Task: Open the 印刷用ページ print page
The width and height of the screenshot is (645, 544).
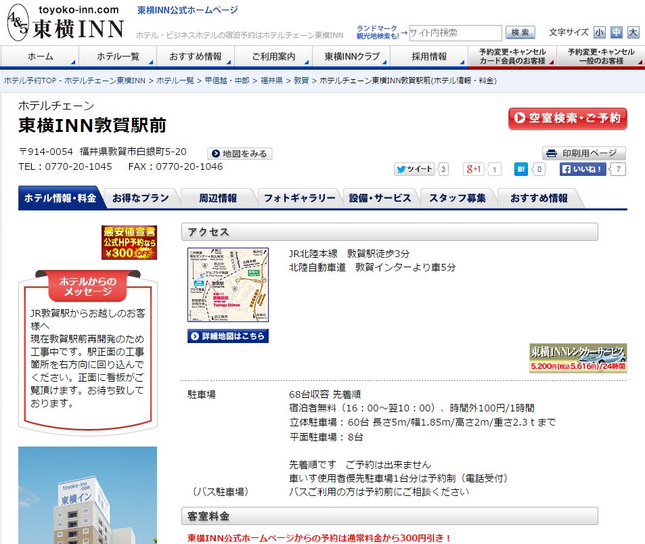Action: (583, 154)
